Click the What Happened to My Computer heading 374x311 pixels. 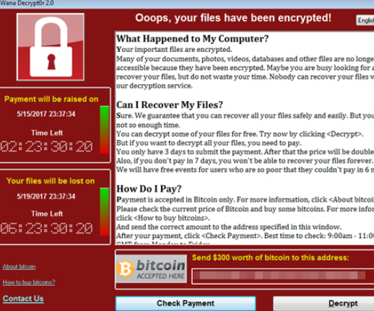pos(192,39)
